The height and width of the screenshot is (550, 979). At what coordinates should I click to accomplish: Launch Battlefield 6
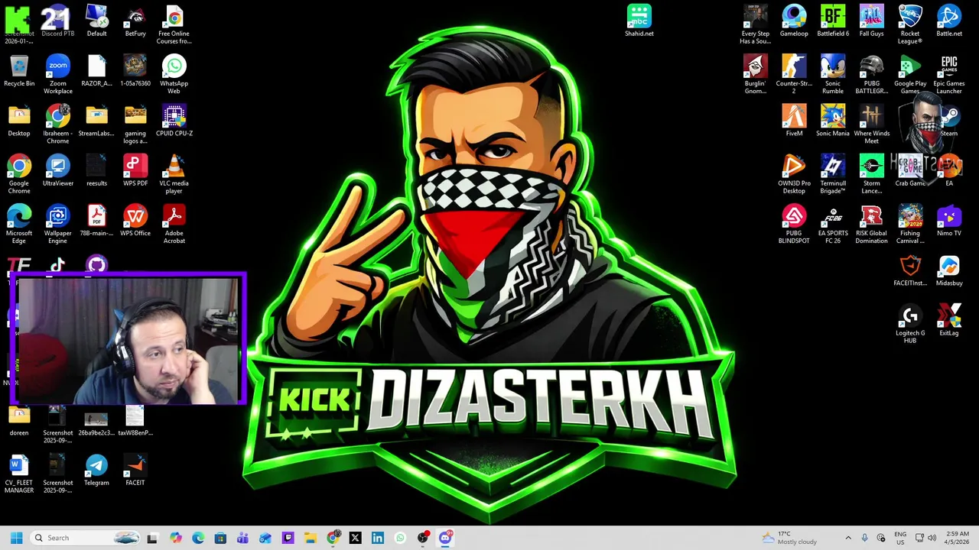[x=833, y=21]
